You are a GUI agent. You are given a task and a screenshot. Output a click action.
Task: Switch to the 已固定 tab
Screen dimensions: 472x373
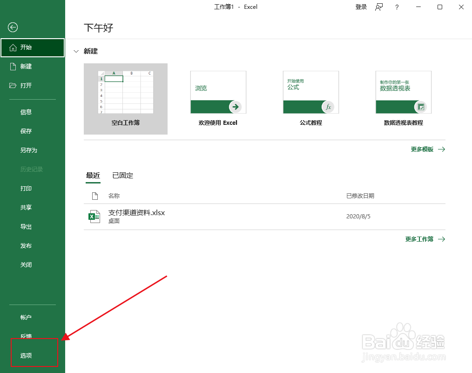pyautogui.click(x=123, y=176)
